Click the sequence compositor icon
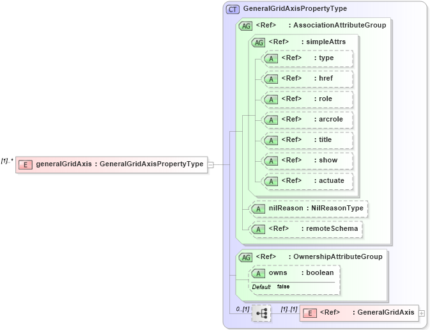This screenshot has width=430, height=330. pyautogui.click(x=261, y=313)
